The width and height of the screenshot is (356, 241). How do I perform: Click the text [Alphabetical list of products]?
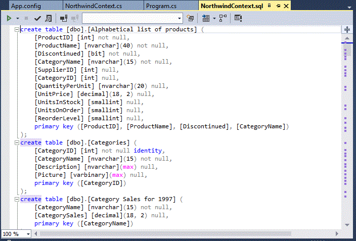click(142, 29)
